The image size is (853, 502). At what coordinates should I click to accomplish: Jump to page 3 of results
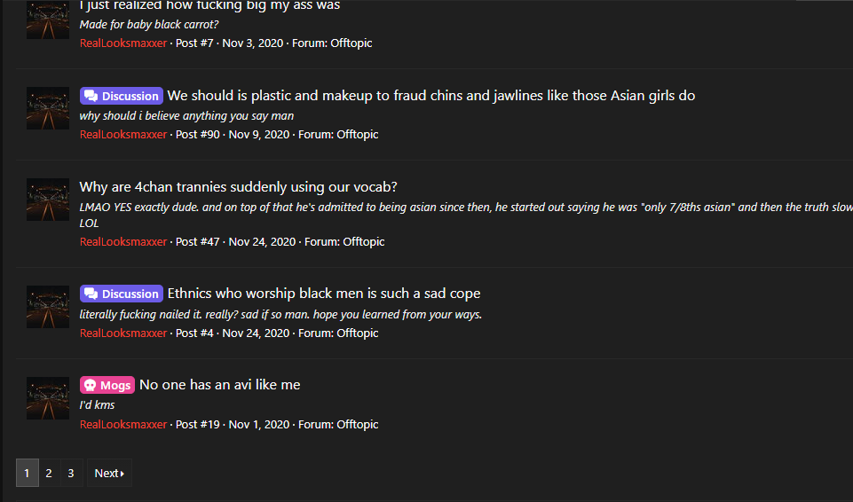[x=71, y=474]
